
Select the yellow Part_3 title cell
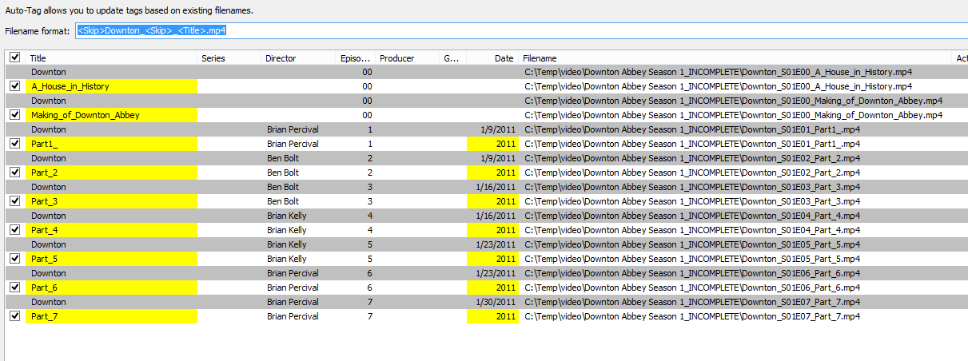coord(112,201)
